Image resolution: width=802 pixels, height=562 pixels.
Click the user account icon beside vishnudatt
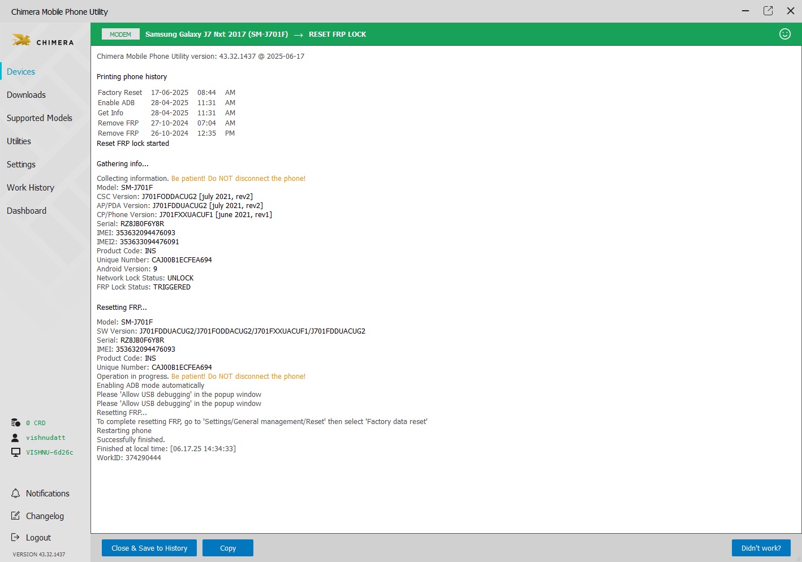tap(15, 438)
